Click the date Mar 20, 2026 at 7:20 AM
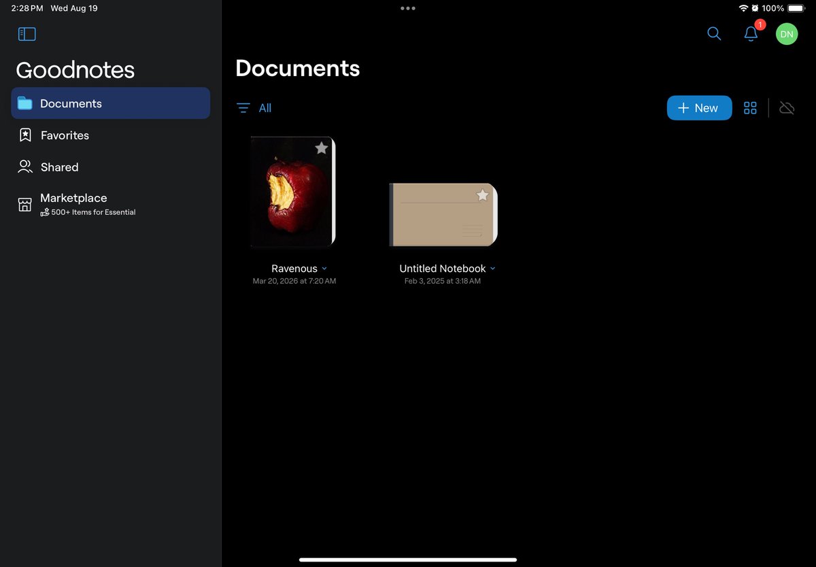Image resolution: width=816 pixels, height=567 pixels. point(294,281)
